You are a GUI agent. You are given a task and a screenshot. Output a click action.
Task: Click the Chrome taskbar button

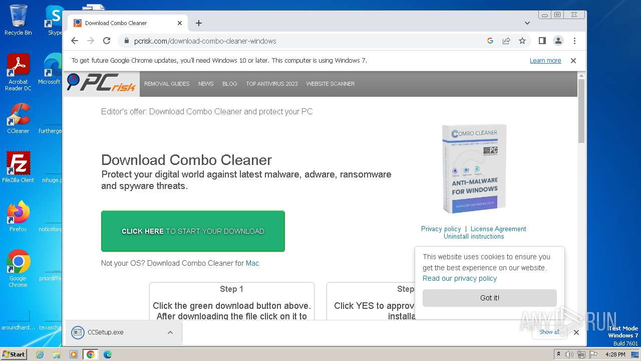coord(91,354)
